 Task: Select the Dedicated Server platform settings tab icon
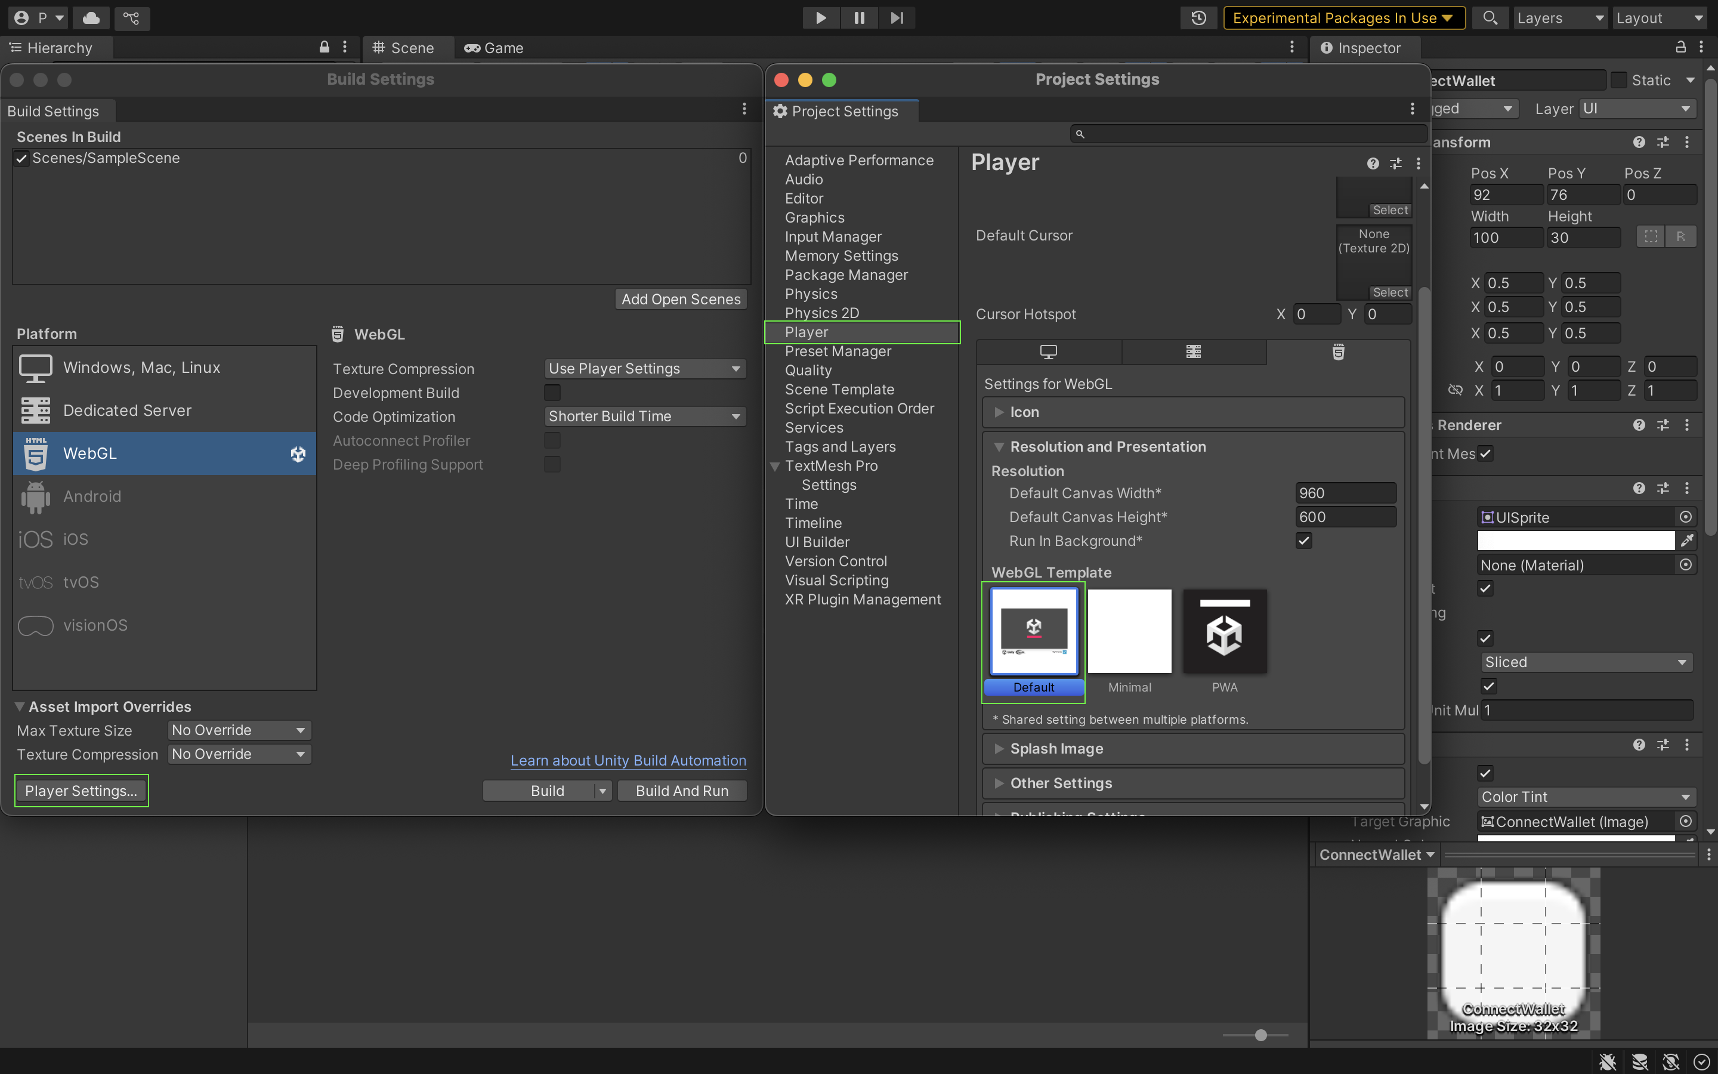pyautogui.click(x=1194, y=351)
